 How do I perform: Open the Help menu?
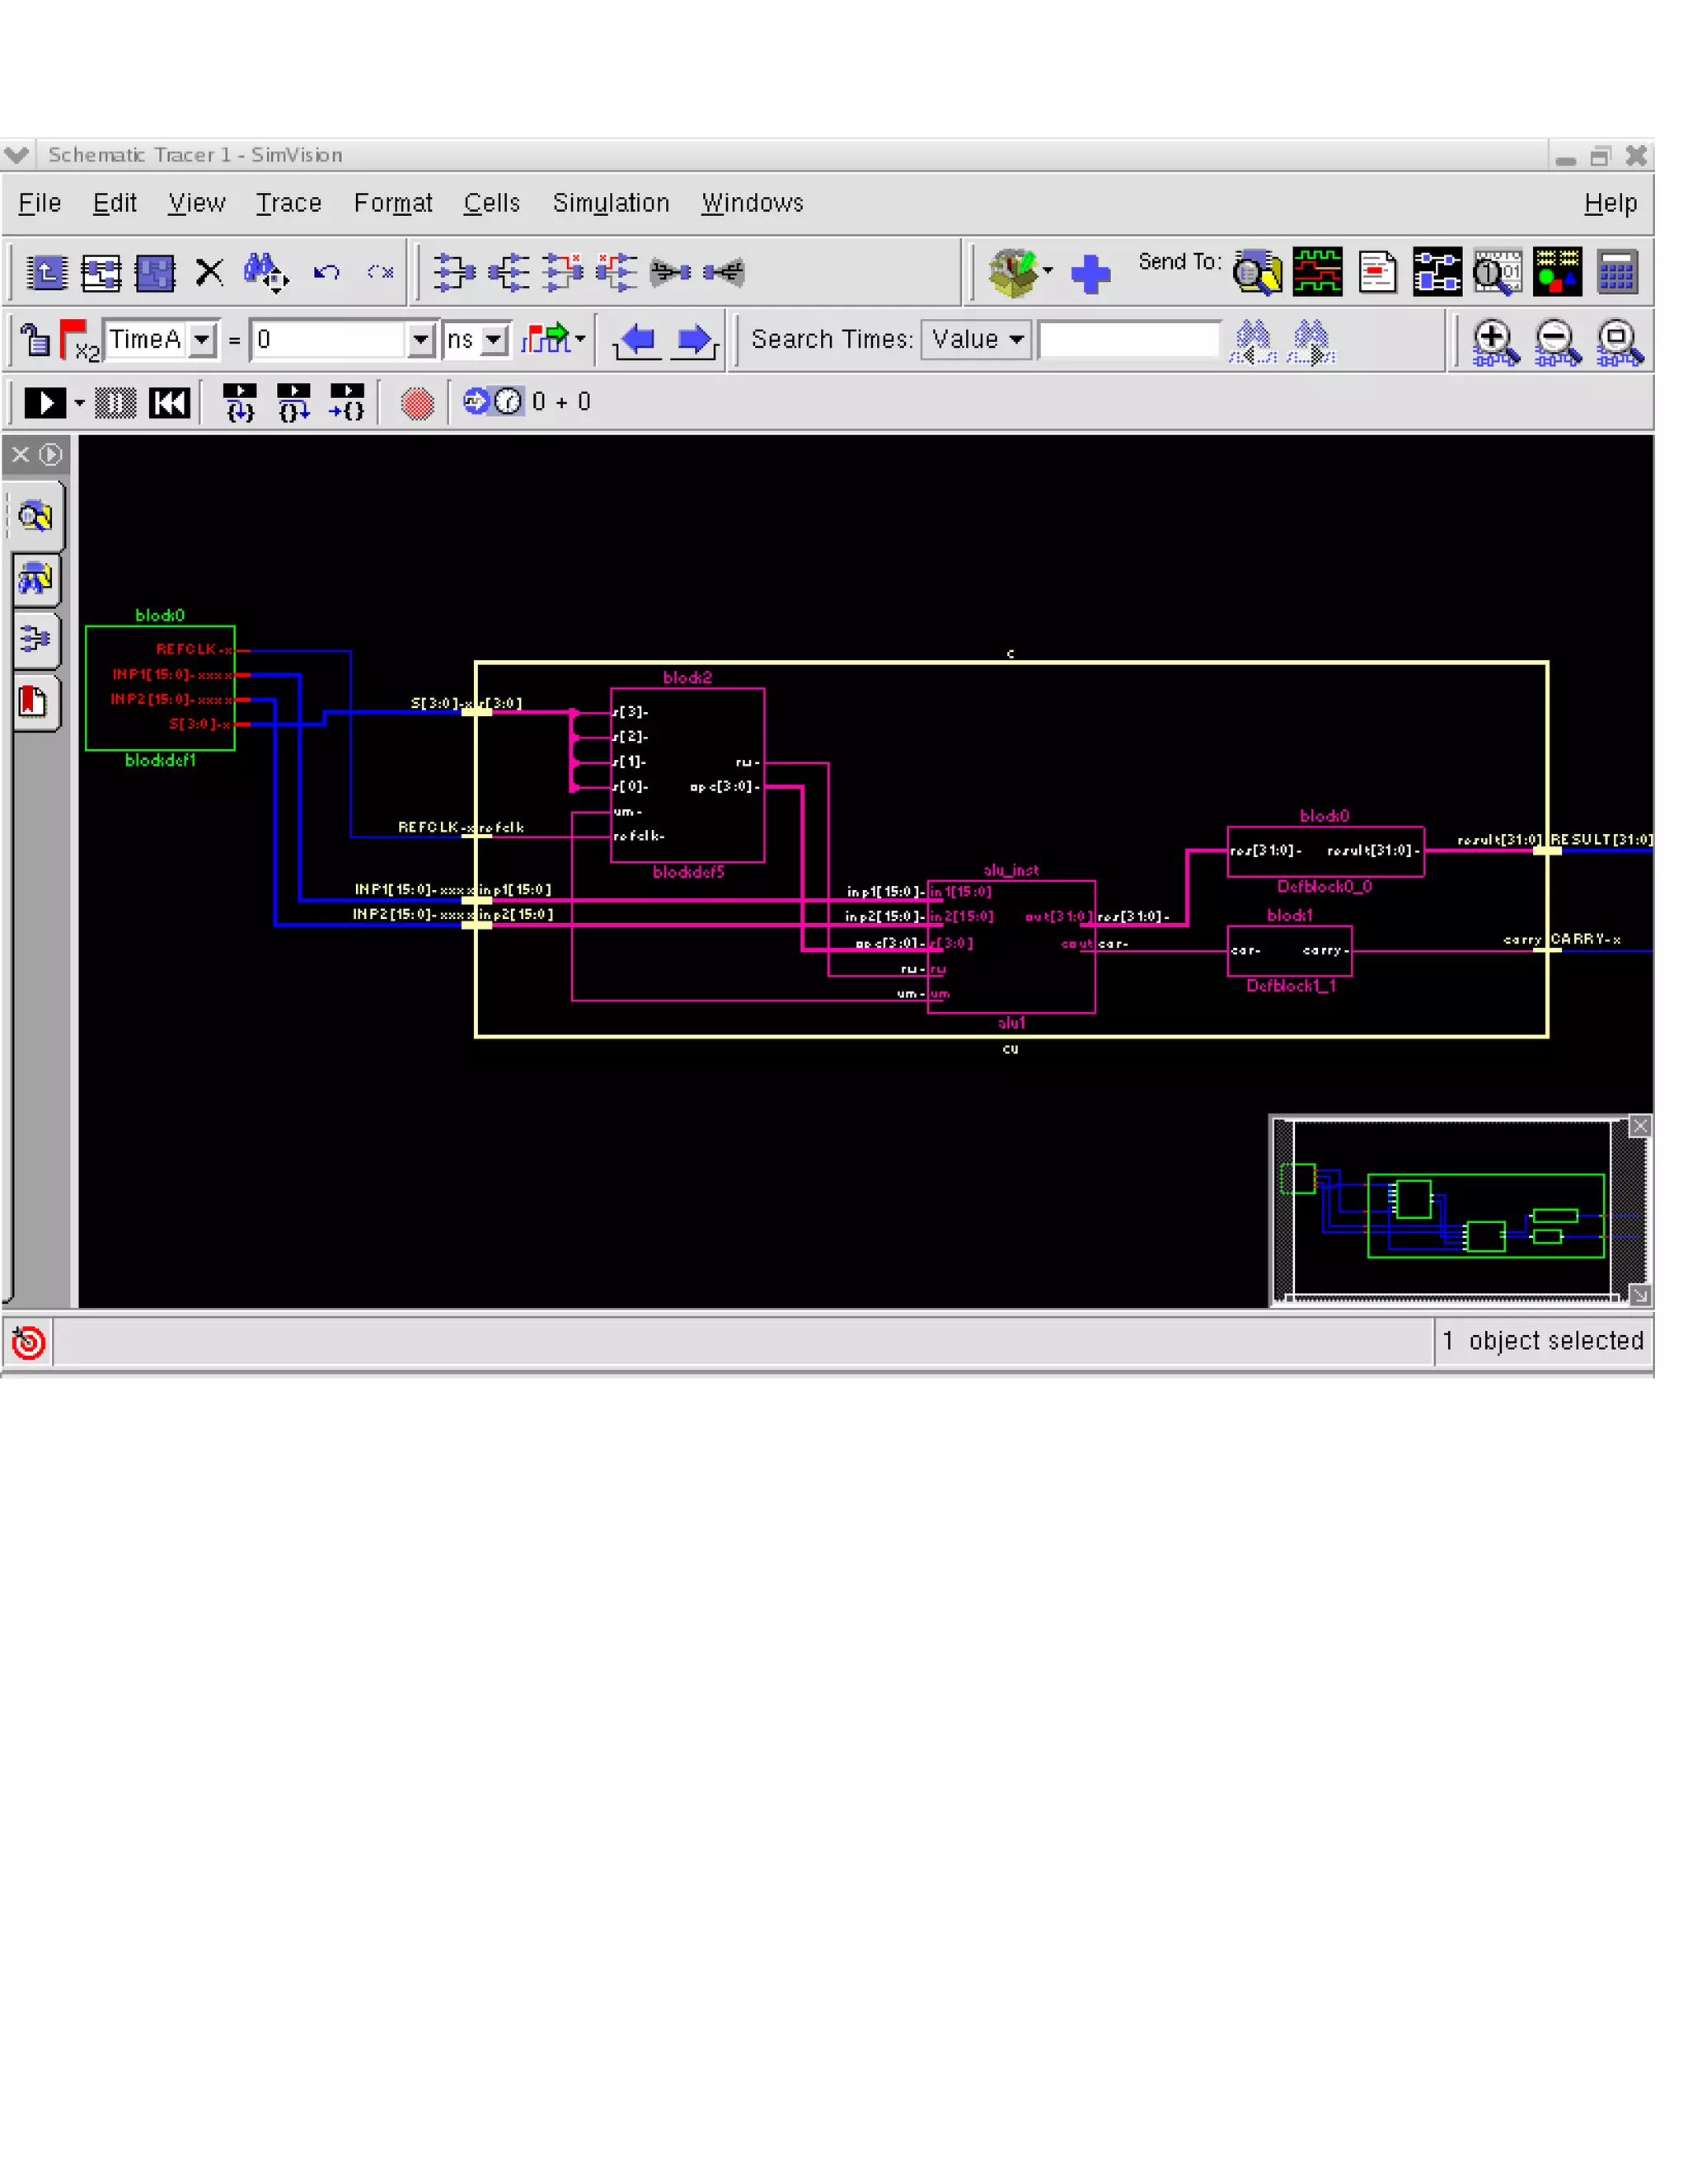point(1610,203)
